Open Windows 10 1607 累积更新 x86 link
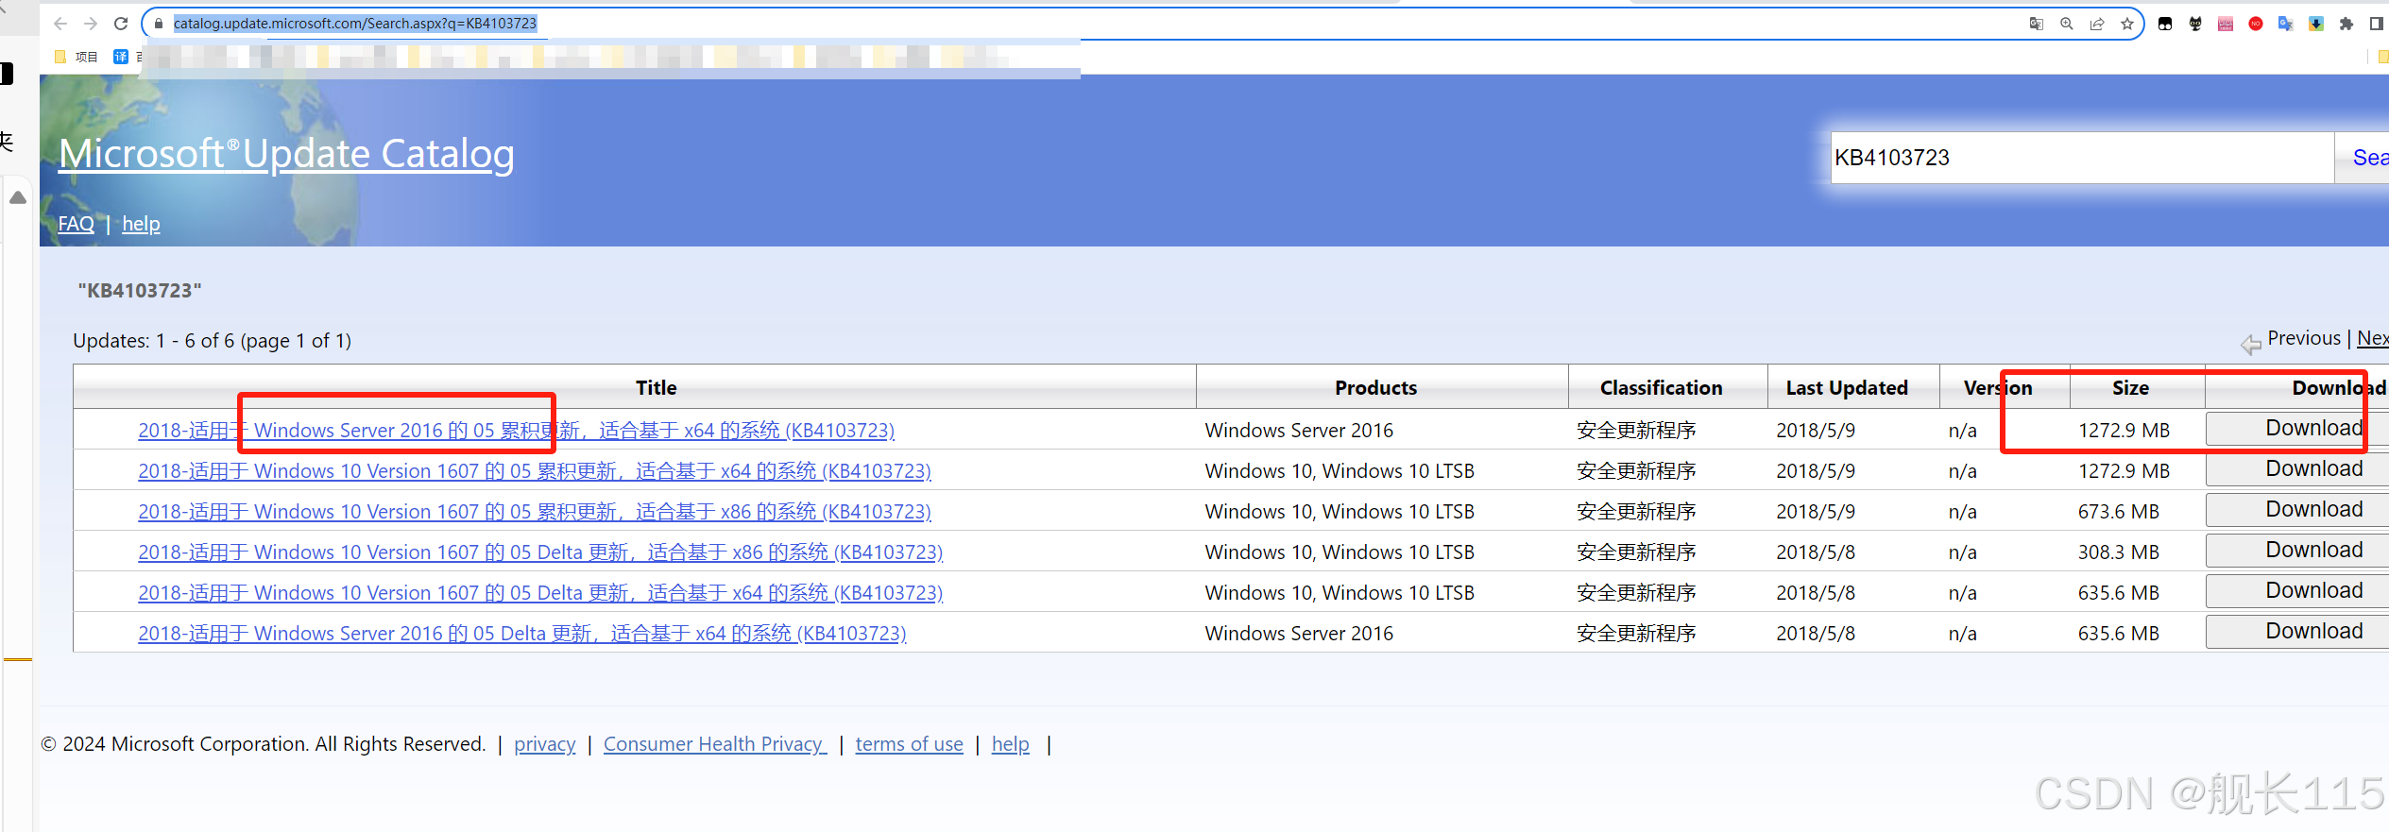The height and width of the screenshot is (832, 2389). 535,512
